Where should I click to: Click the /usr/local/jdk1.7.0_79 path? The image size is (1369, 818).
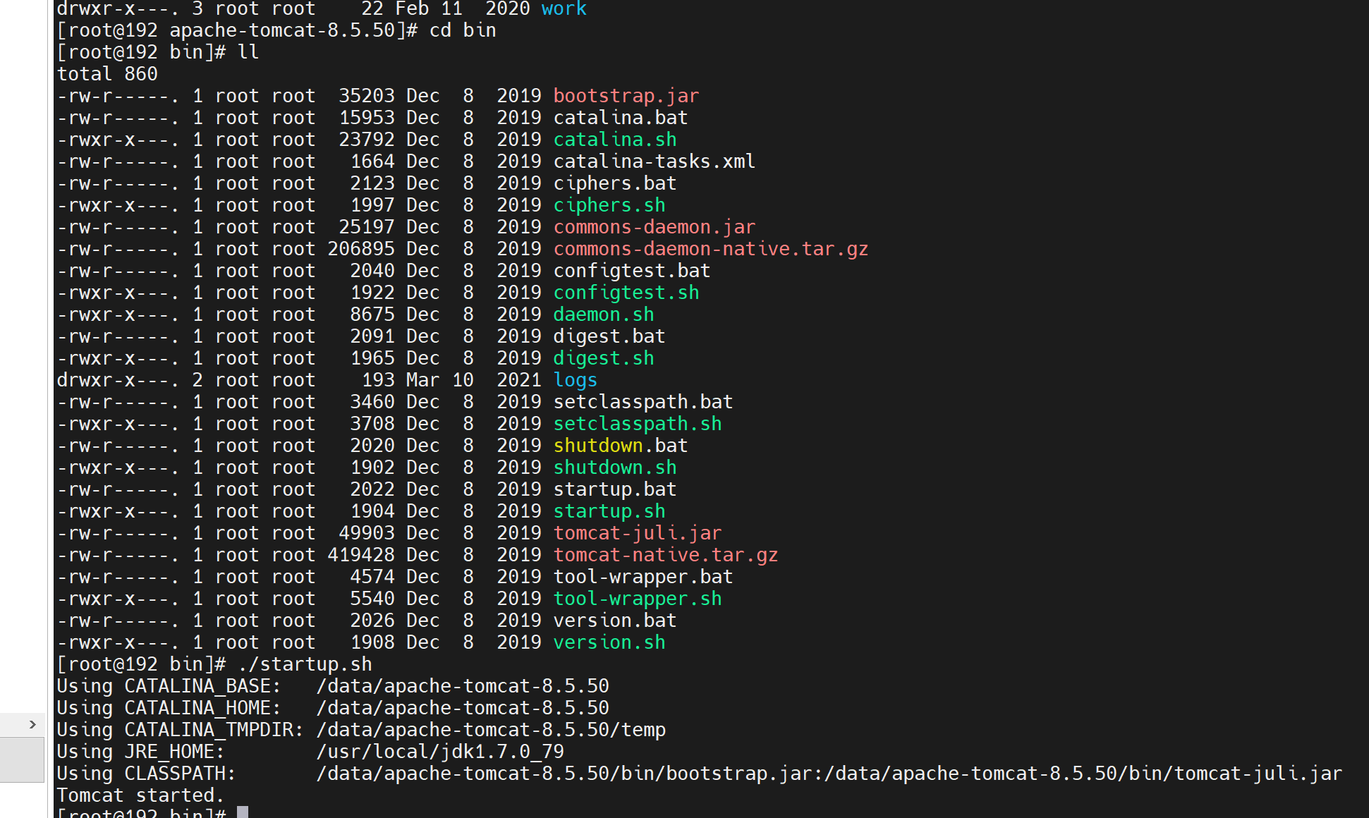[x=439, y=752]
